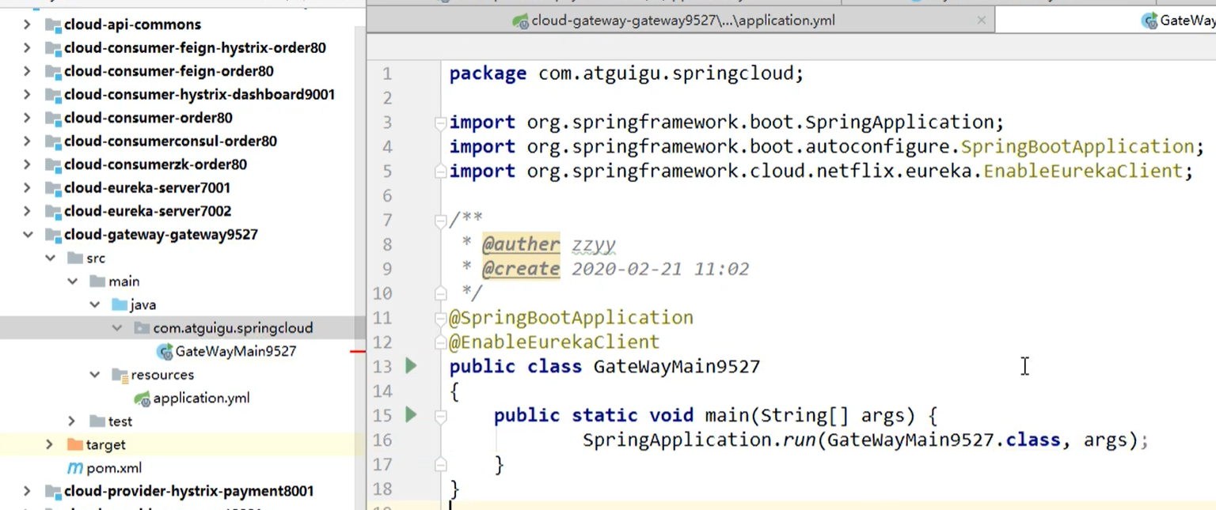
Task: Select cloud-consumer-feign-order80 folder icon
Action: pyautogui.click(x=52, y=71)
